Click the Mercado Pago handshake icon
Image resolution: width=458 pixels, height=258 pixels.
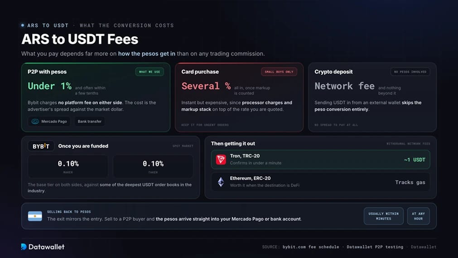click(35, 122)
